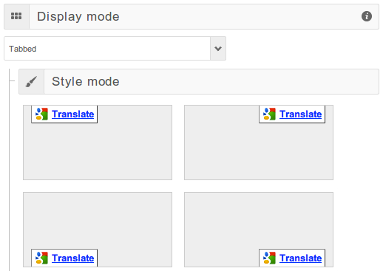Click the Google Translate logo in bottom-left preview
383x271 pixels.
click(41, 258)
